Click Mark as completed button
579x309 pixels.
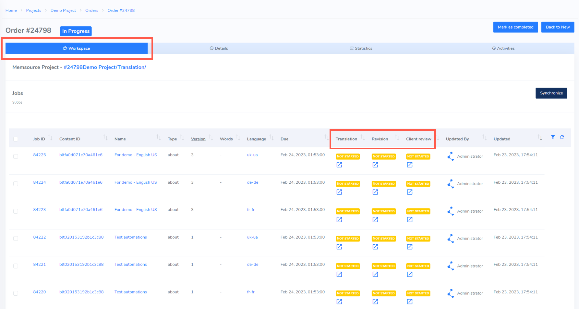tap(516, 27)
